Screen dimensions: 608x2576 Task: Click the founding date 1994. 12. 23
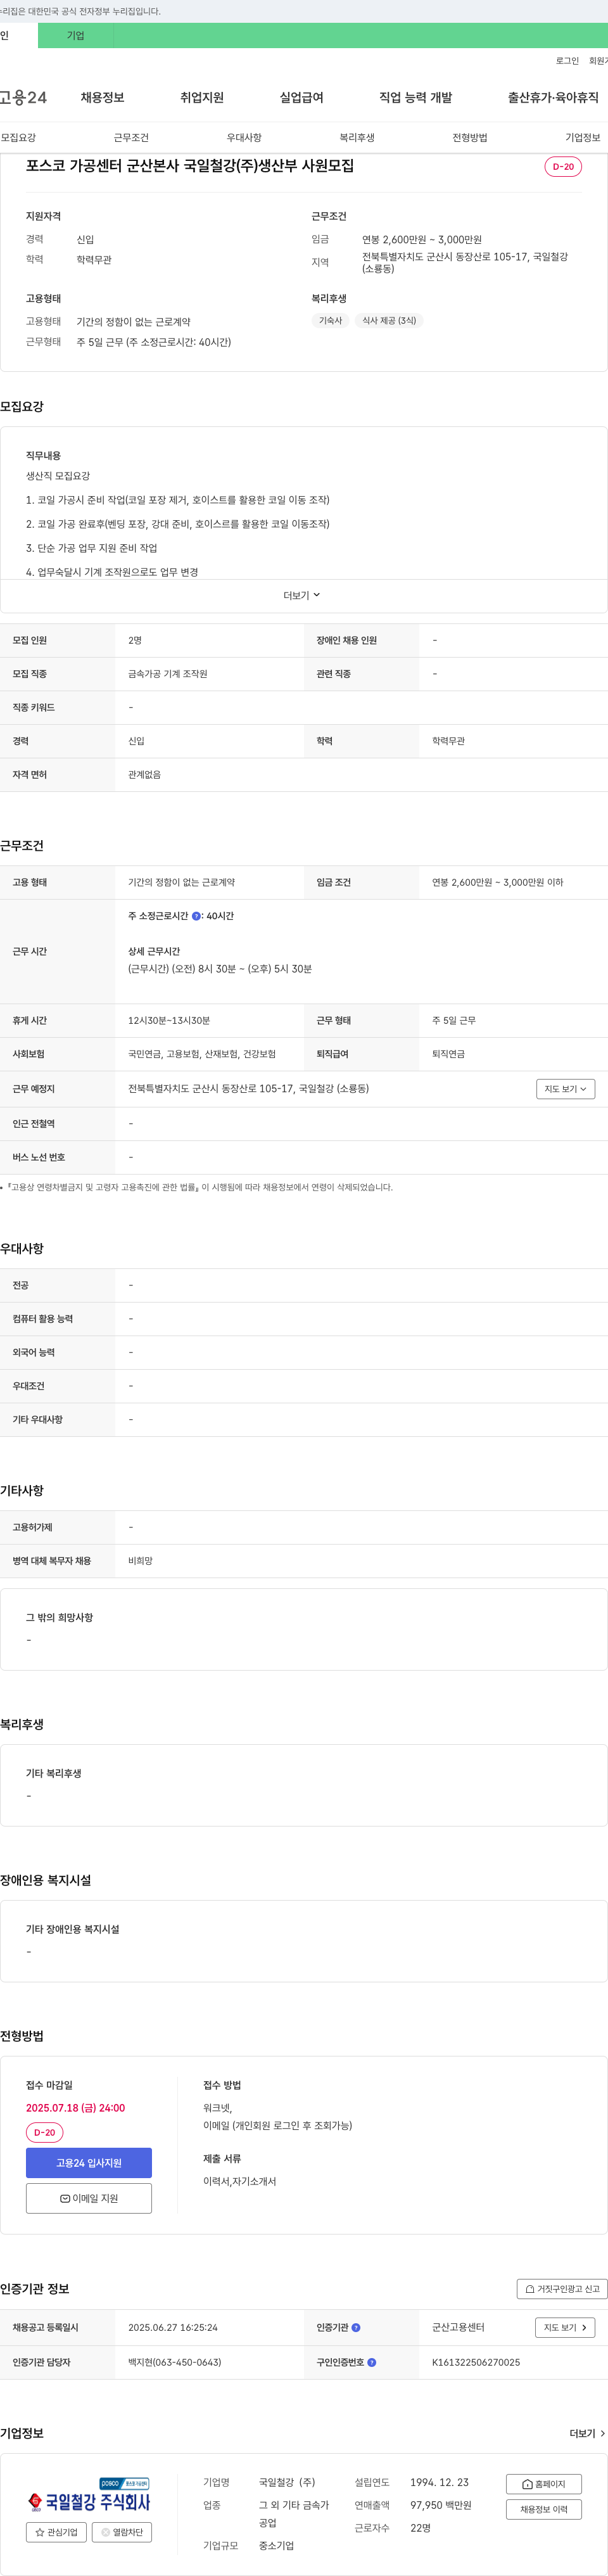click(439, 2482)
